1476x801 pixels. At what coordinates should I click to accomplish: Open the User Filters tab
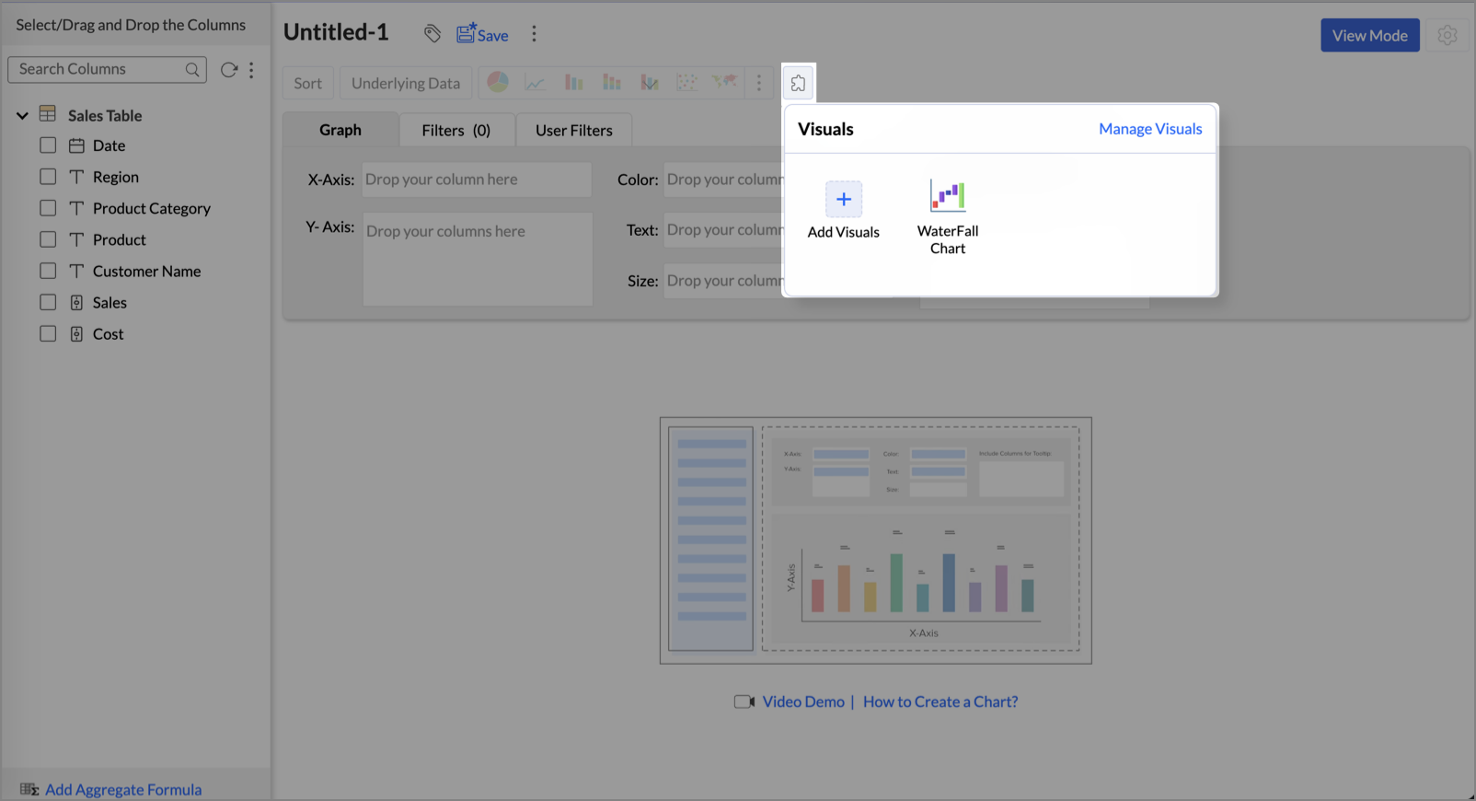tap(573, 131)
